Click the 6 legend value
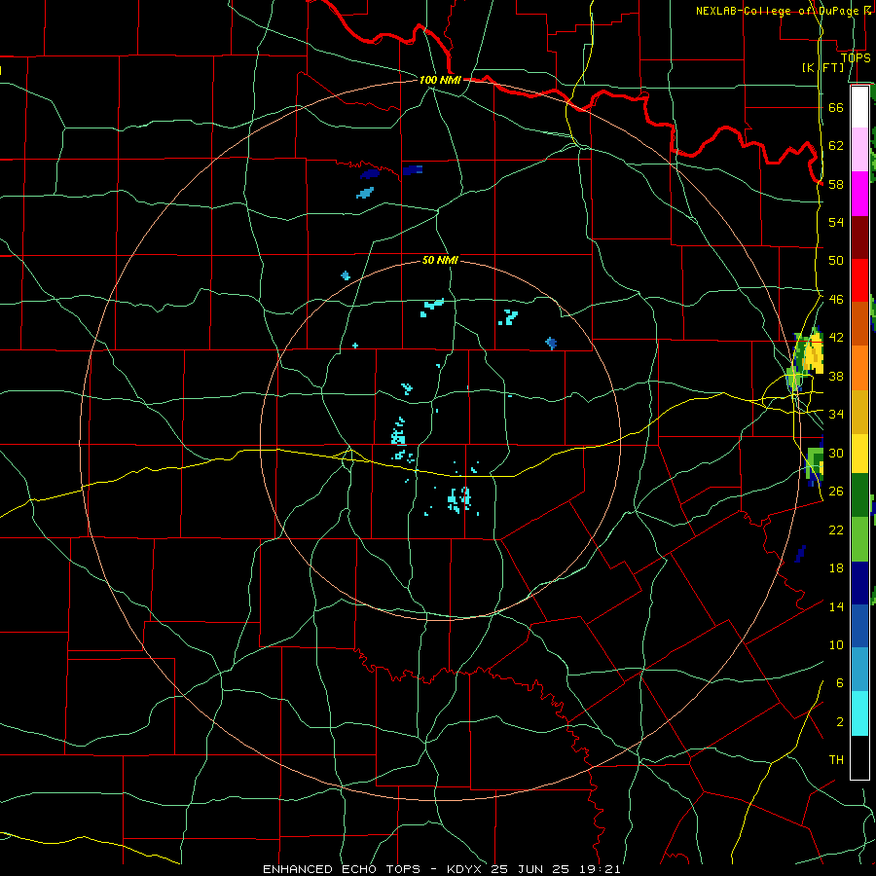 tap(839, 682)
